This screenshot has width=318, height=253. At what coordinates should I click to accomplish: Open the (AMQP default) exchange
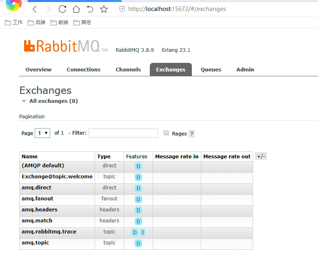[x=43, y=165]
